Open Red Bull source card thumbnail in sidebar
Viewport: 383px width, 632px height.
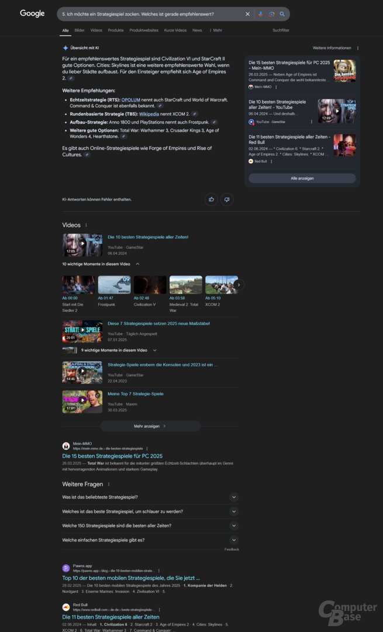[345, 145]
